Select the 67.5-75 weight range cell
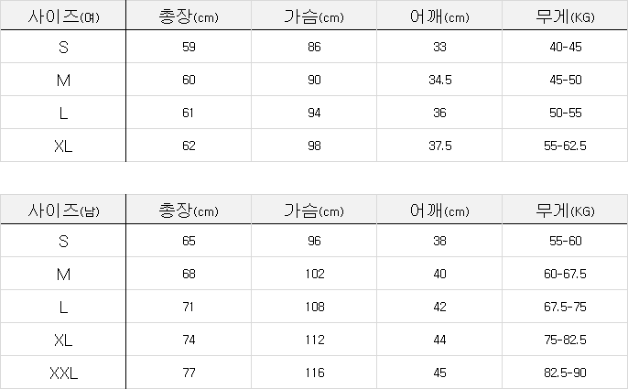This screenshot has height=389, width=628. pos(564,307)
